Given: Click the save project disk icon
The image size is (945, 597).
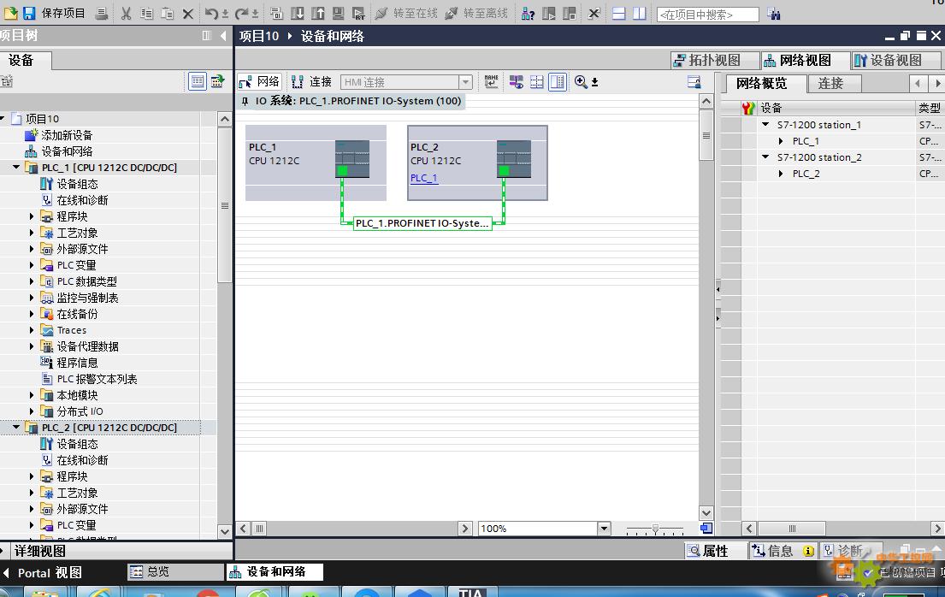Looking at the screenshot, I should 28,14.
